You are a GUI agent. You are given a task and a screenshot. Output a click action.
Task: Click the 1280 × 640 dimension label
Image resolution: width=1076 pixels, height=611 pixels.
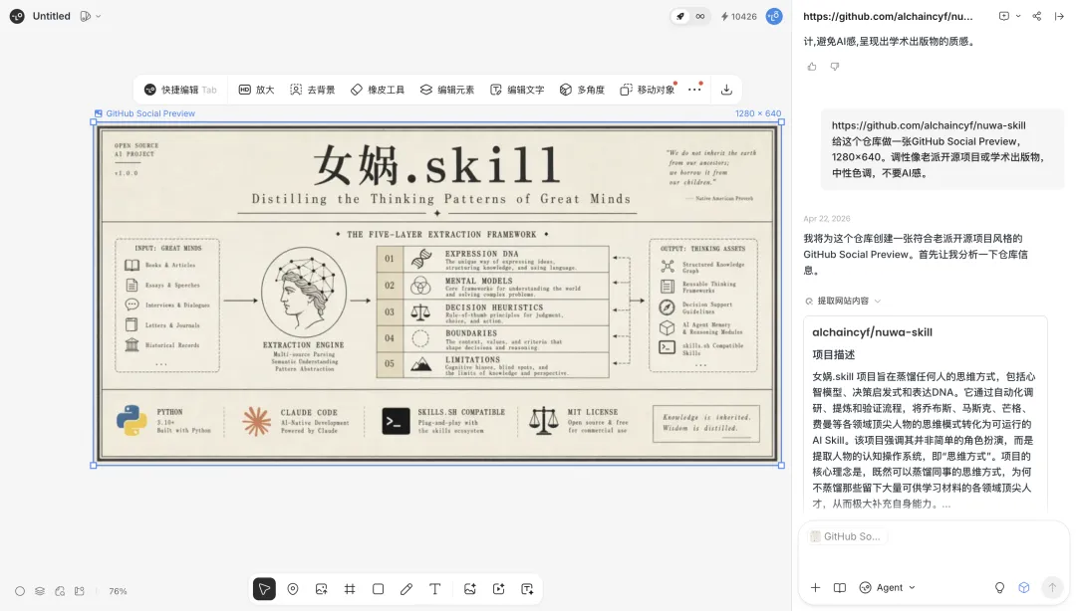[x=758, y=113]
